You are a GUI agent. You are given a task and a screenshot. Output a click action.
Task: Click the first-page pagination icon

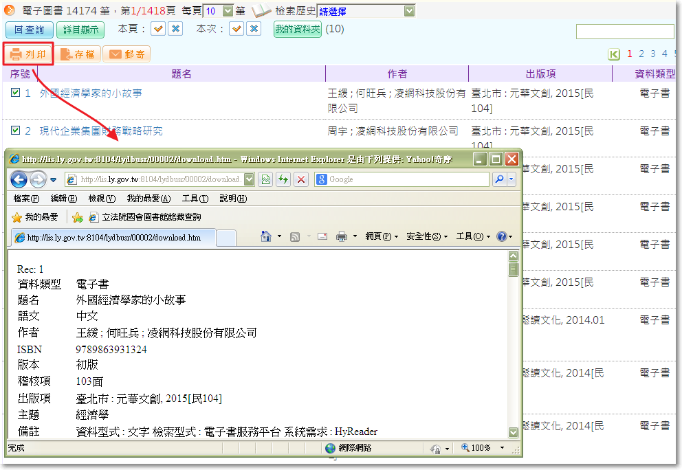(x=614, y=54)
